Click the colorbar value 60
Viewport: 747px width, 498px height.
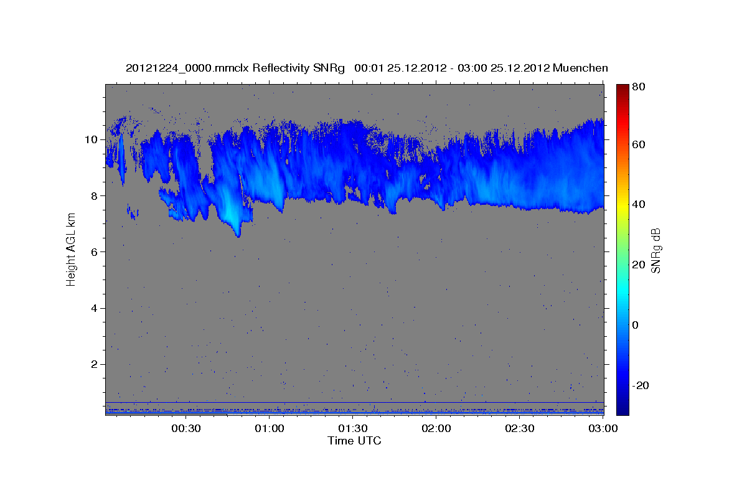[x=639, y=144]
